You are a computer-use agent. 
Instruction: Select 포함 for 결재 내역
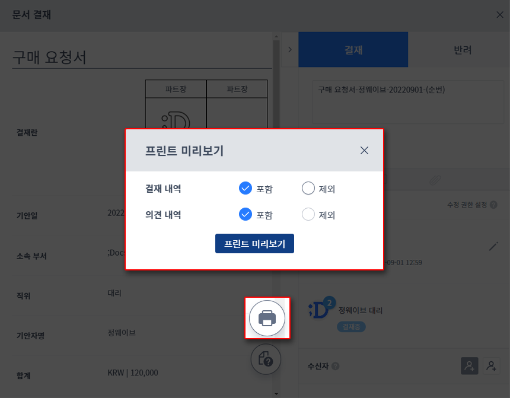pyautogui.click(x=246, y=188)
